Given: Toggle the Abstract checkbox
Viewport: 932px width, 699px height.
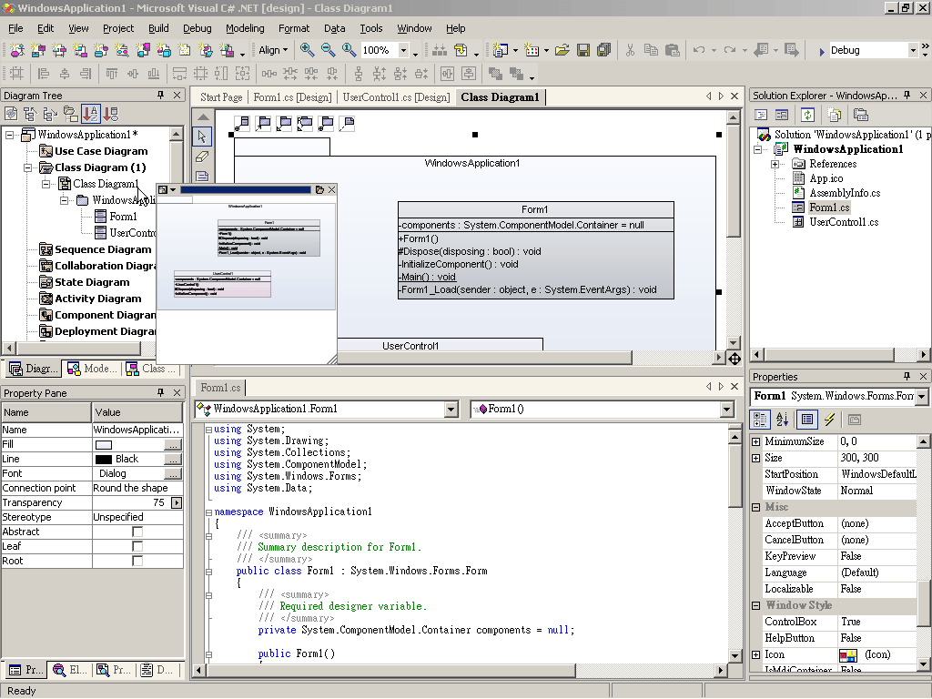Looking at the screenshot, I should click(x=137, y=532).
